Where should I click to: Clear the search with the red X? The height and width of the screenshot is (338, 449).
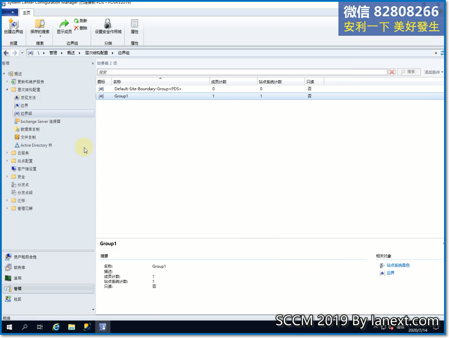point(392,72)
